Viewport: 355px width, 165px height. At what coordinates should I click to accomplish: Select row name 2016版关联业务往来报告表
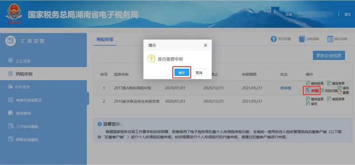(x=136, y=101)
